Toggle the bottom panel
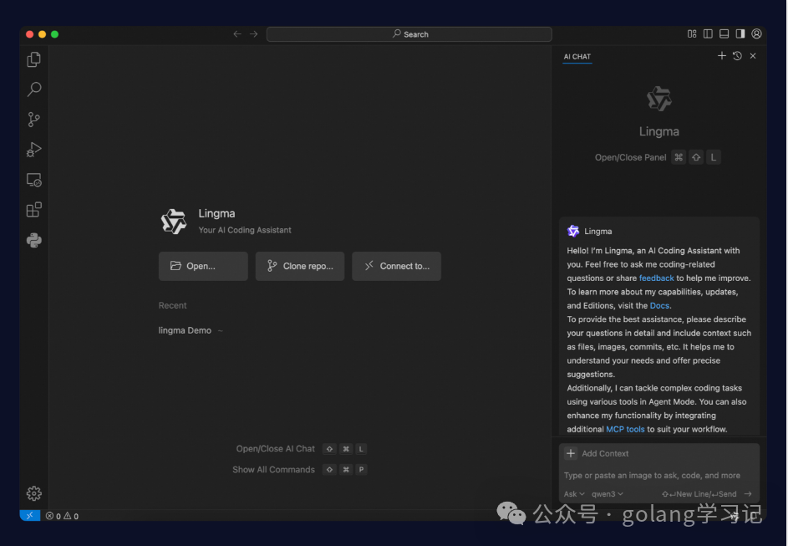The height and width of the screenshot is (546, 788). pos(724,33)
